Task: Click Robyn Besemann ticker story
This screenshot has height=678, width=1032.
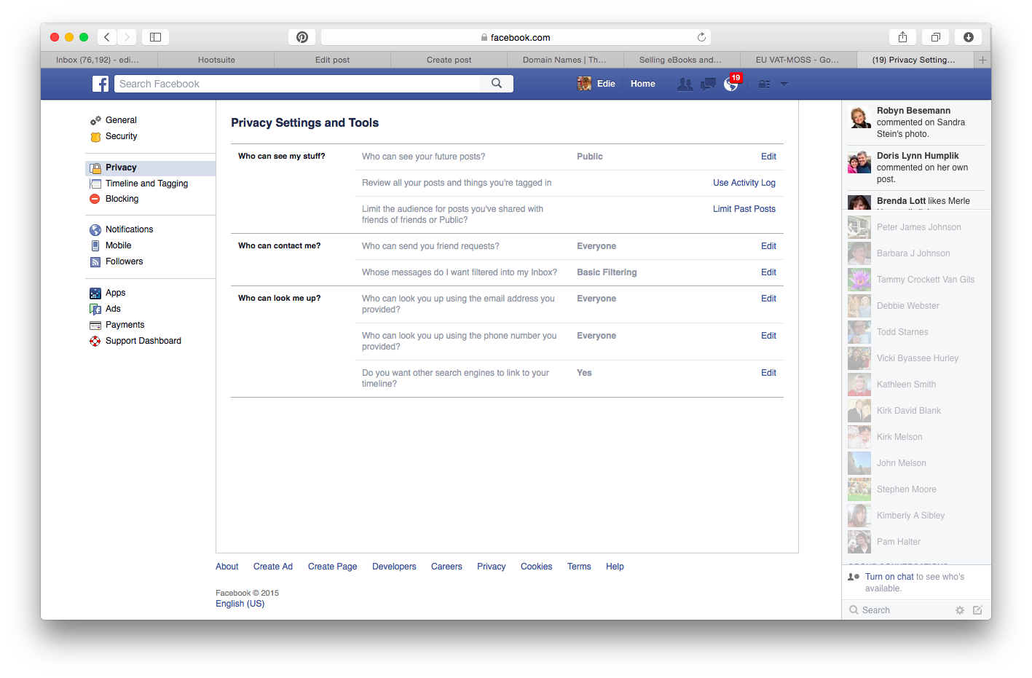Action: coord(916,122)
